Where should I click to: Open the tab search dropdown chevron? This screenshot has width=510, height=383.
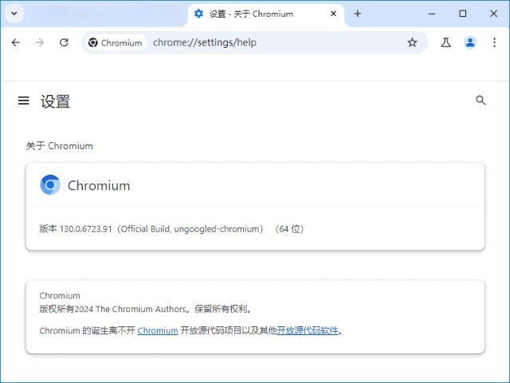pyautogui.click(x=15, y=14)
